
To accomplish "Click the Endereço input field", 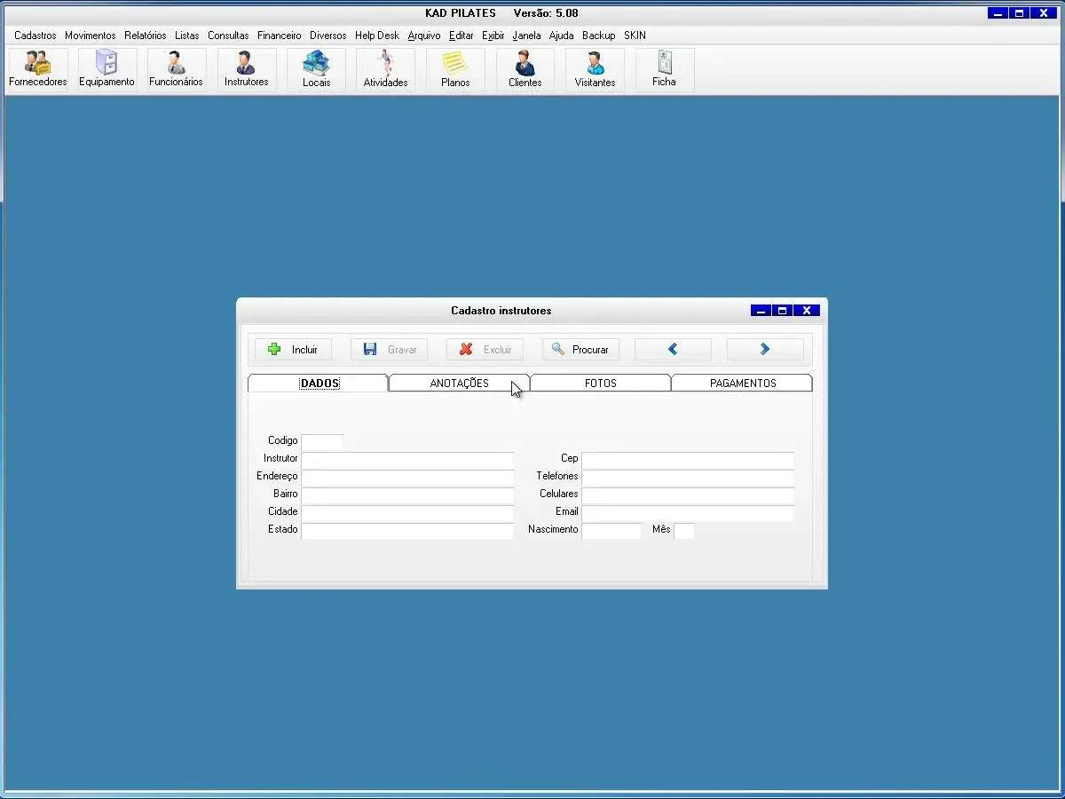I will (407, 478).
